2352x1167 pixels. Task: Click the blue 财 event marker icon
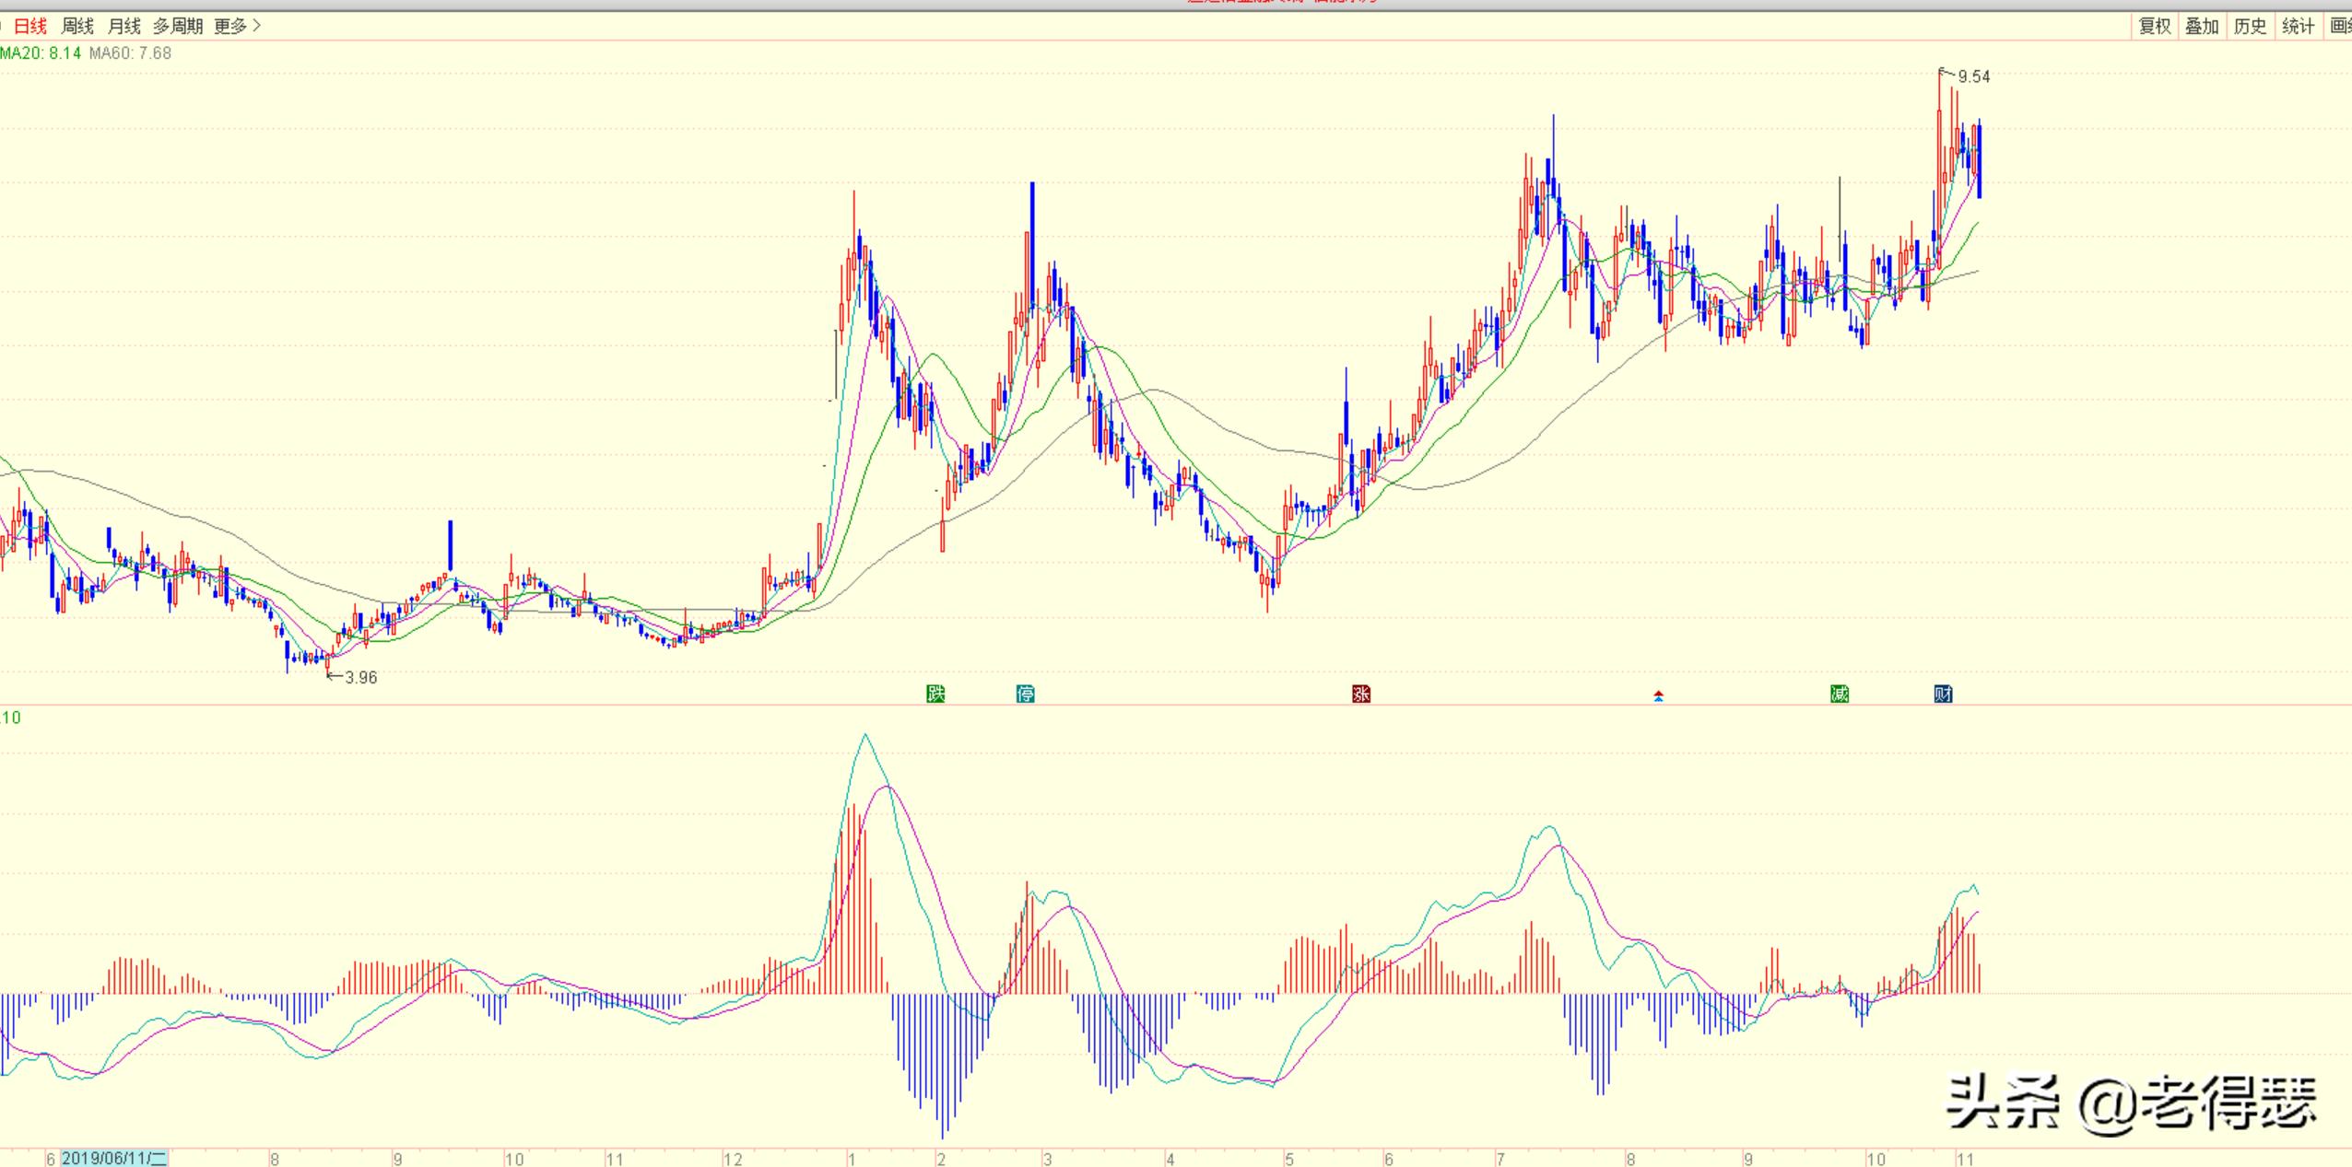1943,694
